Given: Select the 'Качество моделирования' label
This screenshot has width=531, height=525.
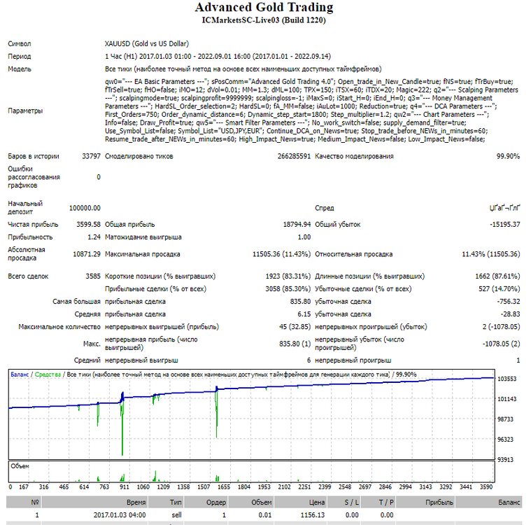Looking at the screenshot, I should [354, 156].
